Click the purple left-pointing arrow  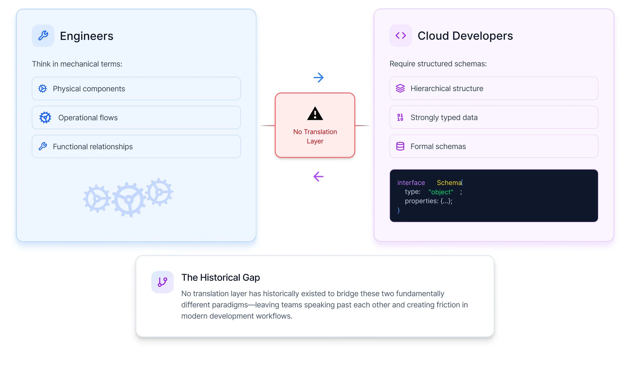coord(318,177)
